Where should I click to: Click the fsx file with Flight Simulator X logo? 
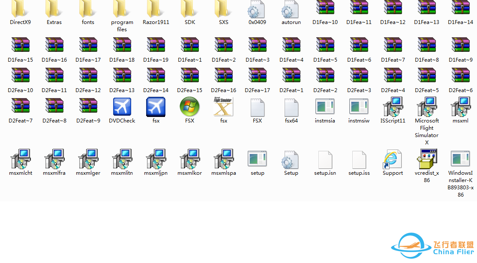click(223, 107)
